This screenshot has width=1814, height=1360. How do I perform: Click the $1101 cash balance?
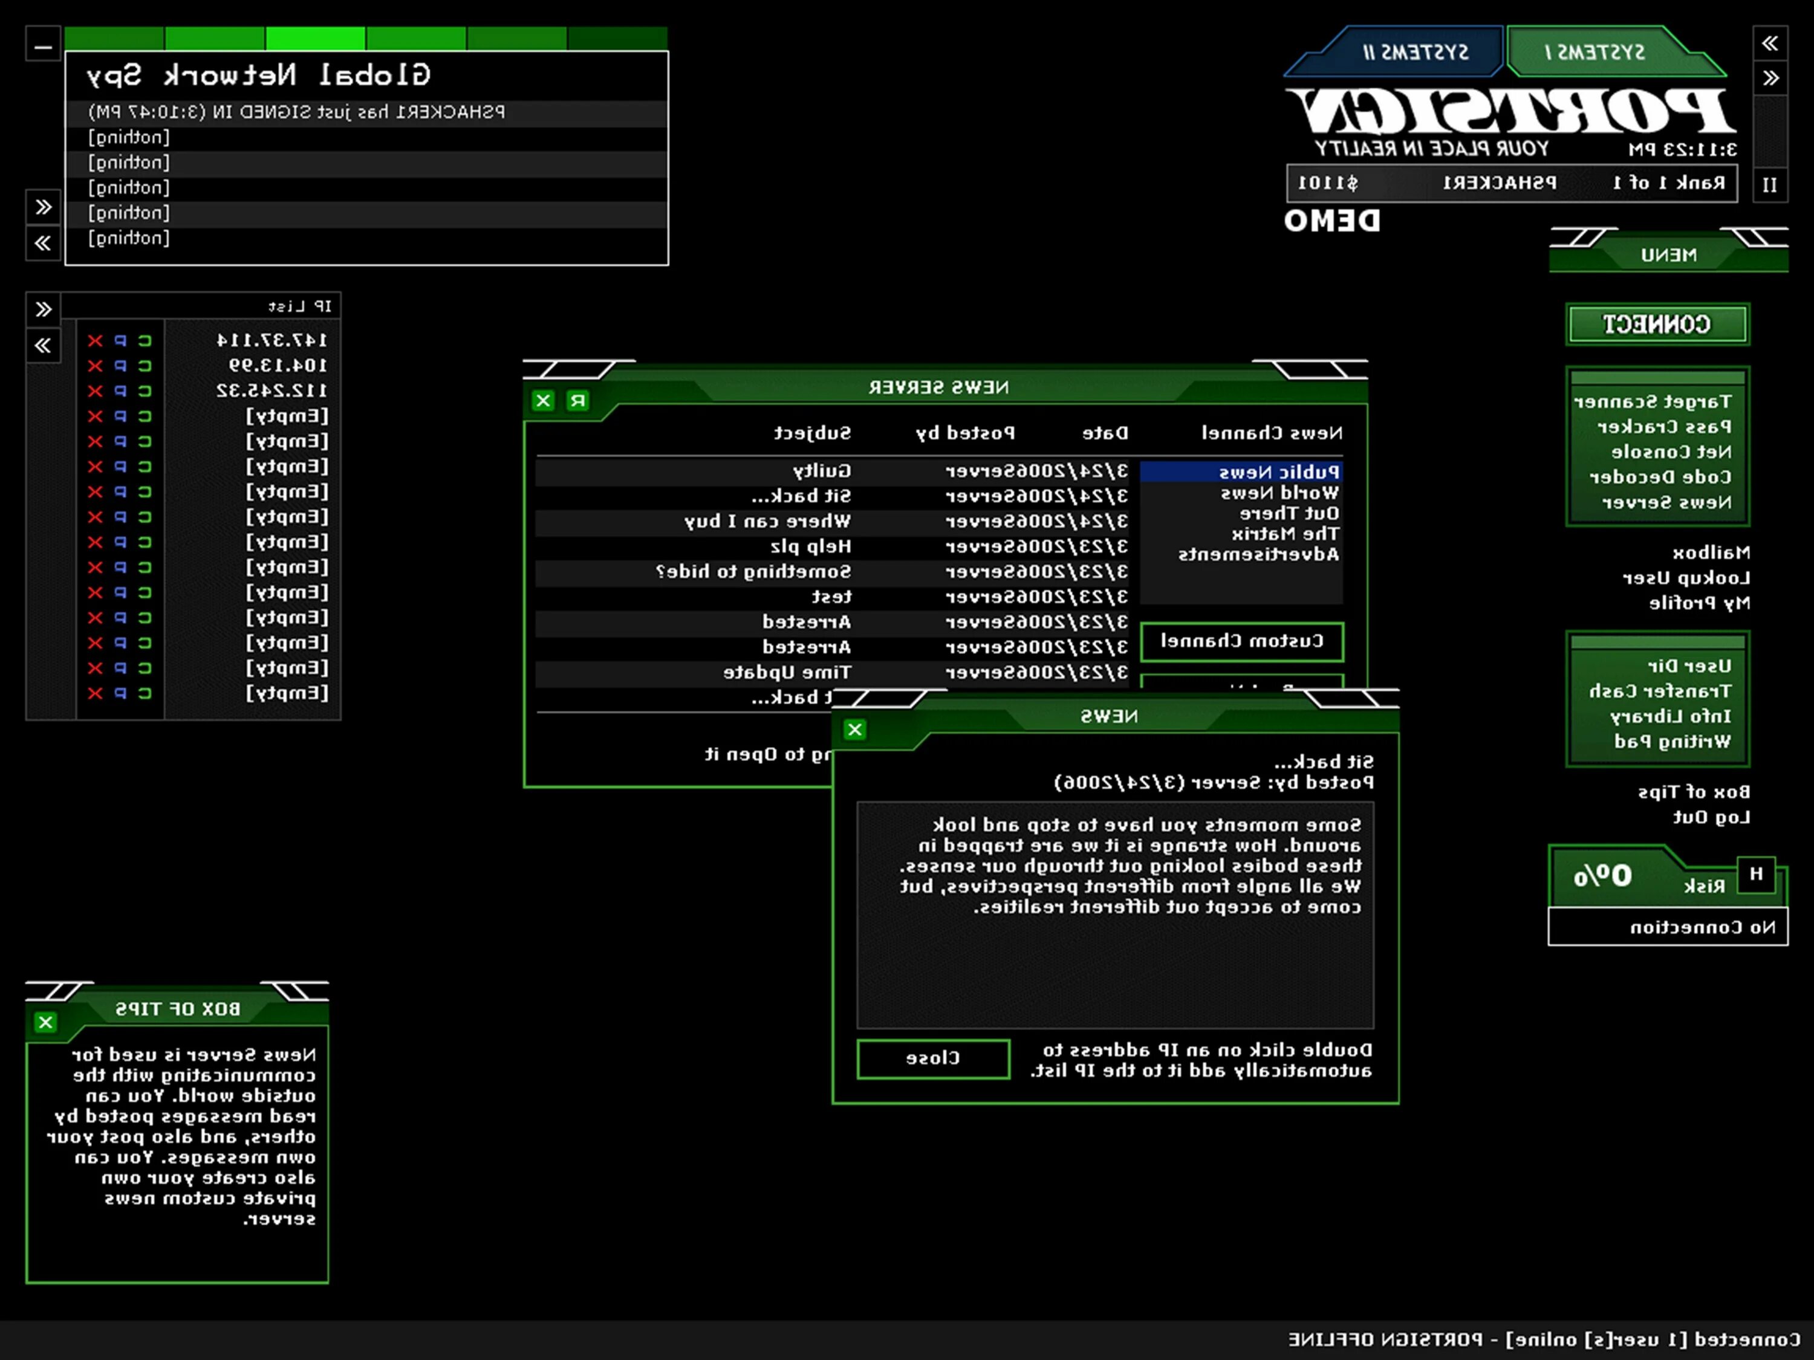(1328, 184)
